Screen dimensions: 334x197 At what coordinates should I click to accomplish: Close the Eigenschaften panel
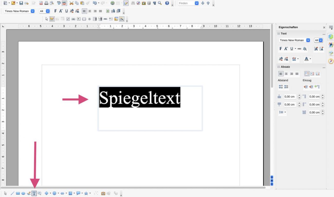[x=324, y=27]
